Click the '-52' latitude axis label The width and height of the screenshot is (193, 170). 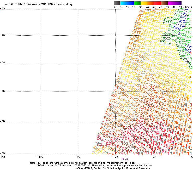2,35
